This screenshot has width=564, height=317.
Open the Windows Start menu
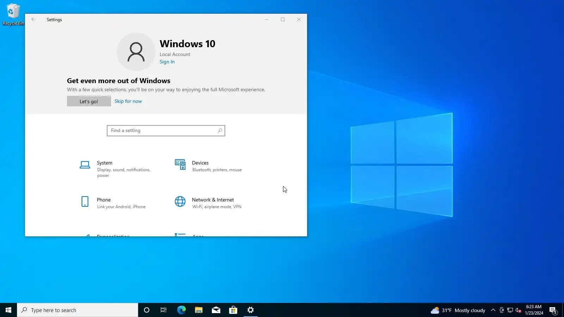point(8,310)
